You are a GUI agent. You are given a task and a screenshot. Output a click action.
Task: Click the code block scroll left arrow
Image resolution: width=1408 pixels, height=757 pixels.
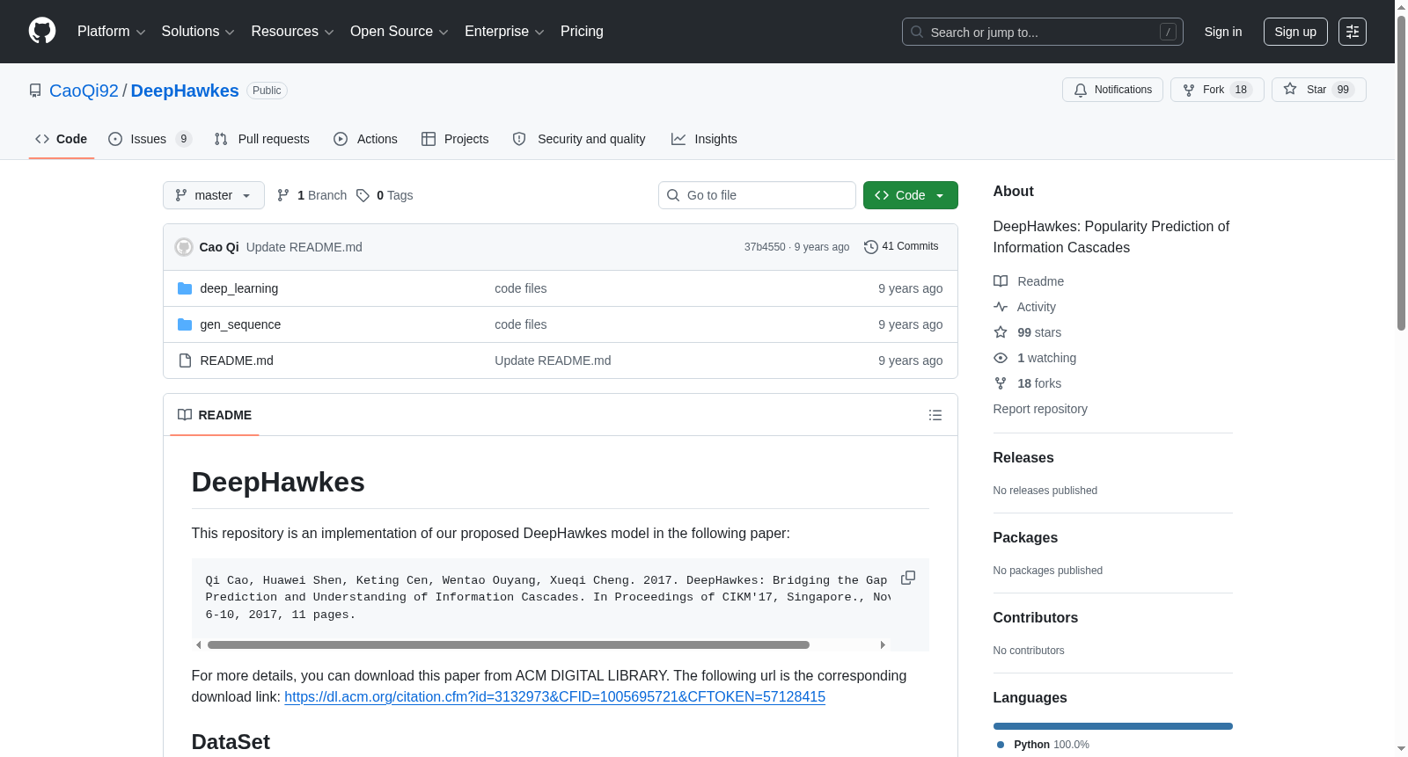click(x=199, y=645)
